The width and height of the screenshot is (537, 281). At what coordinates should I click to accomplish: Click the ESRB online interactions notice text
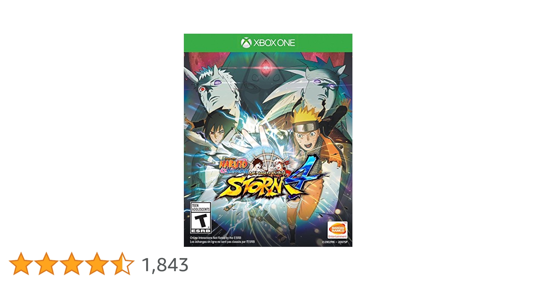pos(222,240)
